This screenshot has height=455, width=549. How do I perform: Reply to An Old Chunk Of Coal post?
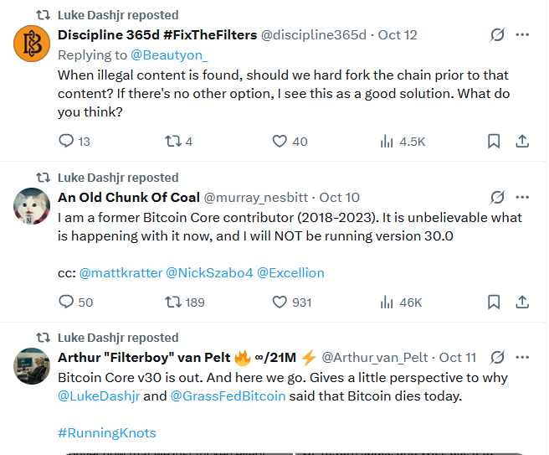[x=67, y=302]
